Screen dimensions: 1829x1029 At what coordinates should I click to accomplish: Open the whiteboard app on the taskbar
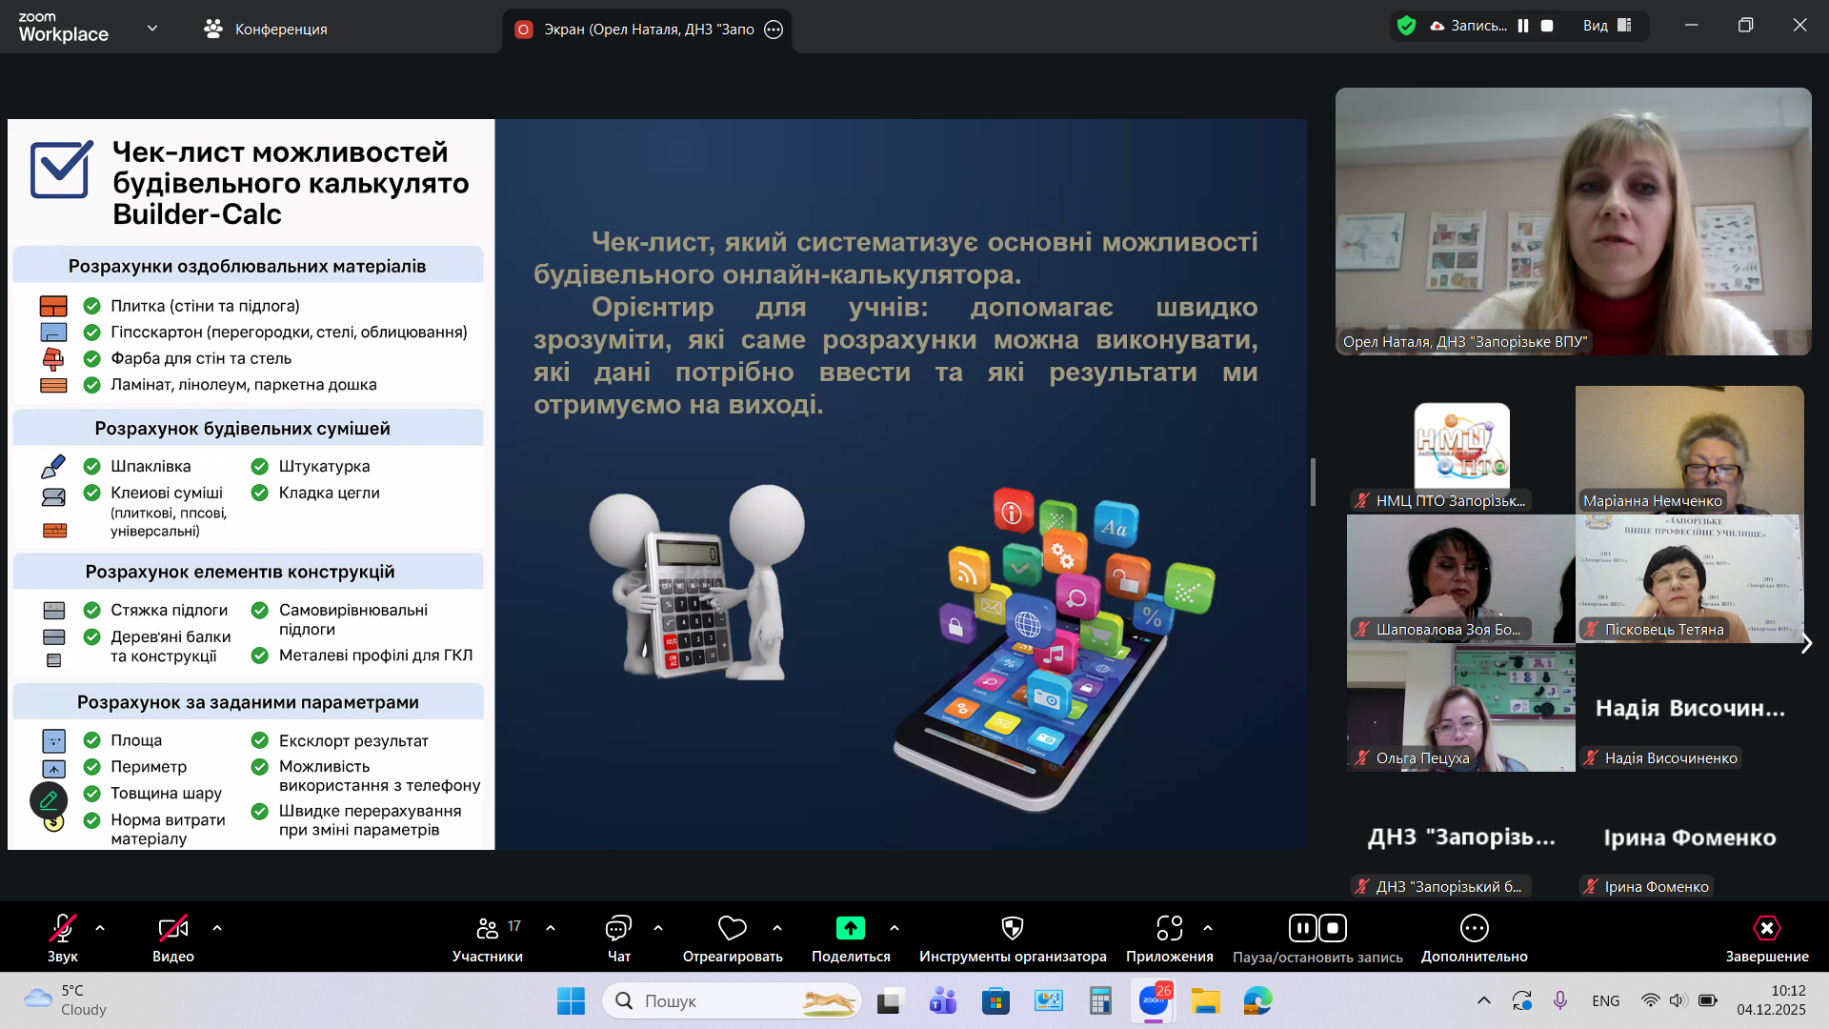[x=1048, y=1000]
